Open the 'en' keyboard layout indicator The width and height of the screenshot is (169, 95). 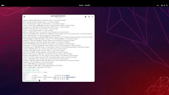coord(158,5)
